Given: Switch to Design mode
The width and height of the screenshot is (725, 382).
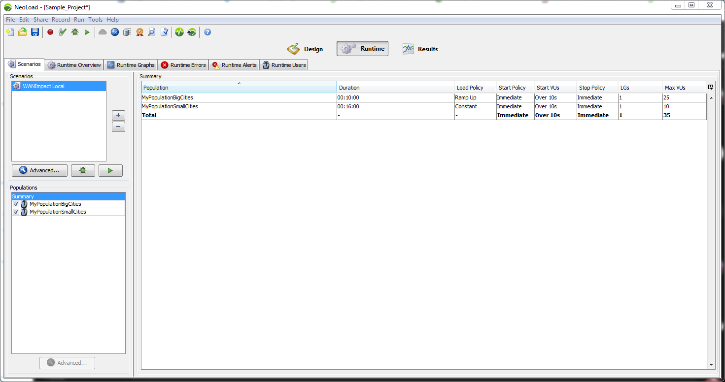Looking at the screenshot, I should point(305,49).
